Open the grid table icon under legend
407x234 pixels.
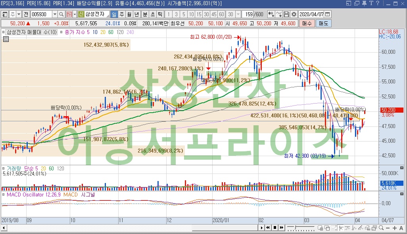[x=6, y=39]
